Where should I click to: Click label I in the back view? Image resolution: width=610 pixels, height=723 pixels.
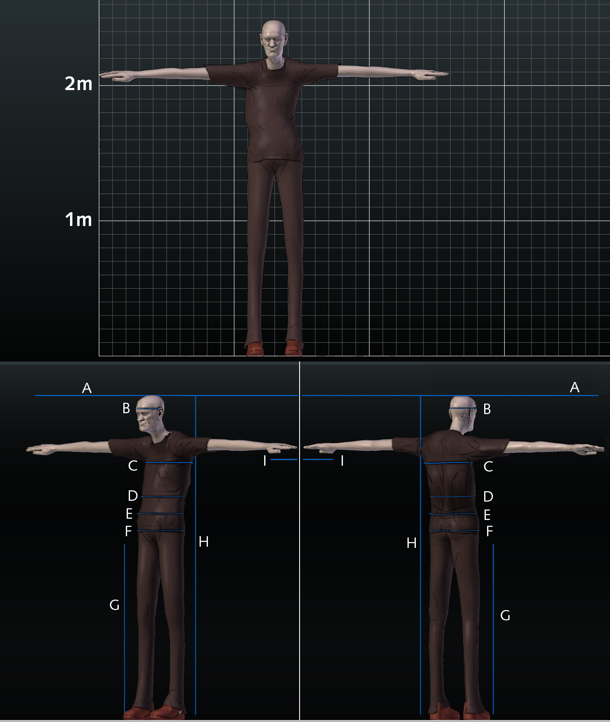pos(342,461)
